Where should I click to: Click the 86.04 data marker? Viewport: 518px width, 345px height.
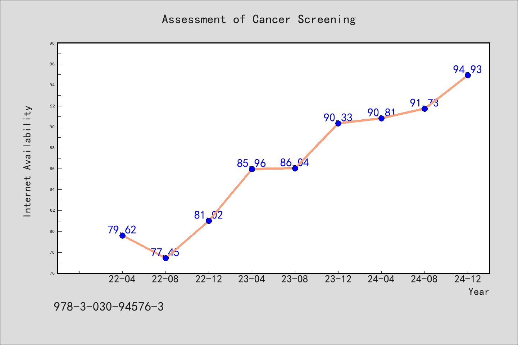click(x=295, y=168)
